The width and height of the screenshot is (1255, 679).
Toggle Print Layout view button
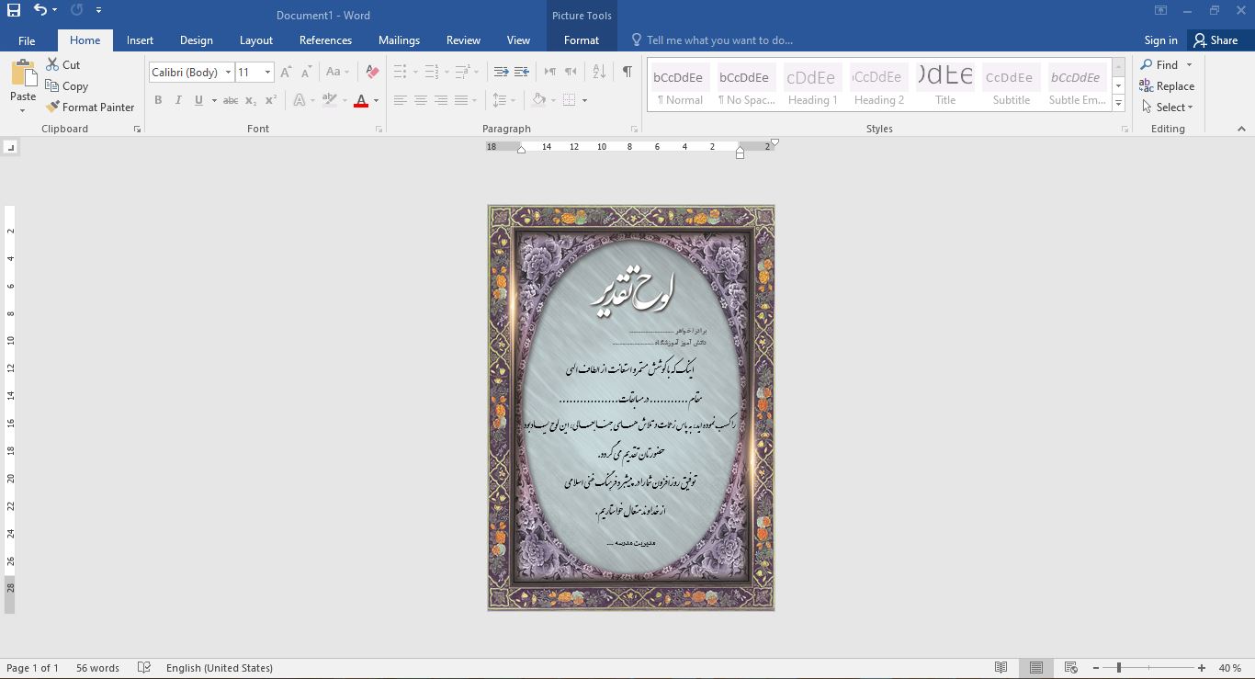tap(1036, 668)
